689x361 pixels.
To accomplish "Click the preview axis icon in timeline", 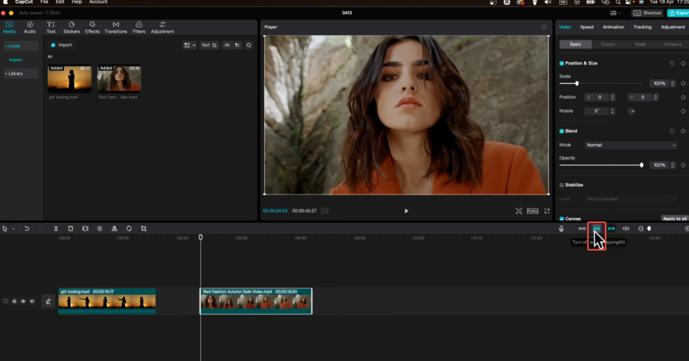I will pos(626,229).
